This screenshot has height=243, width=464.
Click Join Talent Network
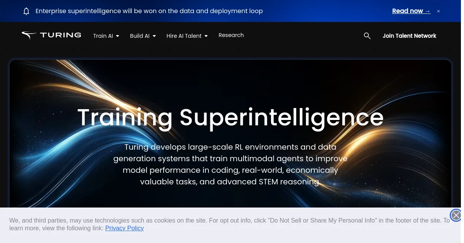pyautogui.click(x=409, y=36)
